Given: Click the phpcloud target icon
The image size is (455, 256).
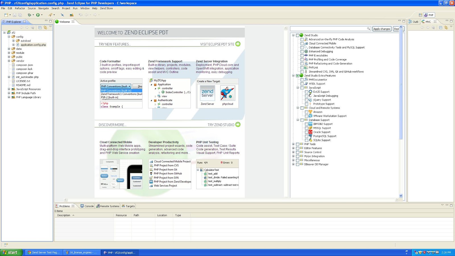Looking at the screenshot, I should [x=227, y=93].
